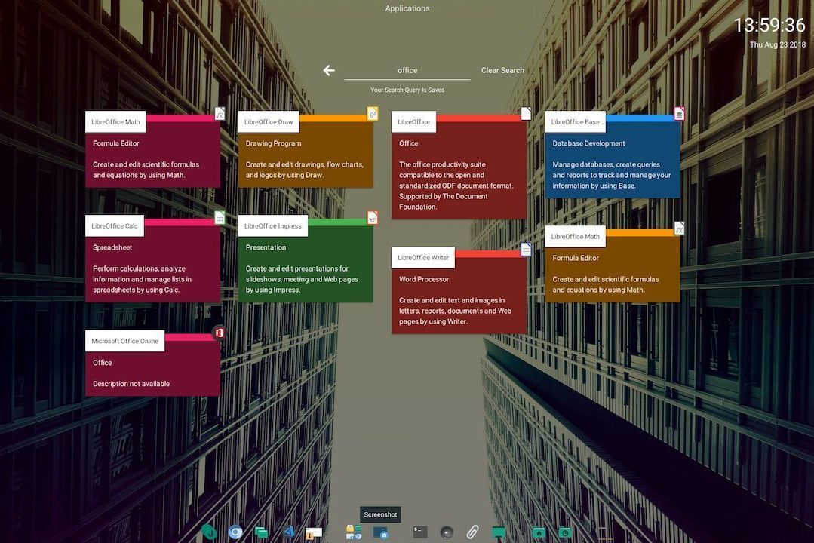Screen dimensions: 814x543
Task: Click the LibreOffice Calc spreadsheet icon on its card
Action: point(219,217)
